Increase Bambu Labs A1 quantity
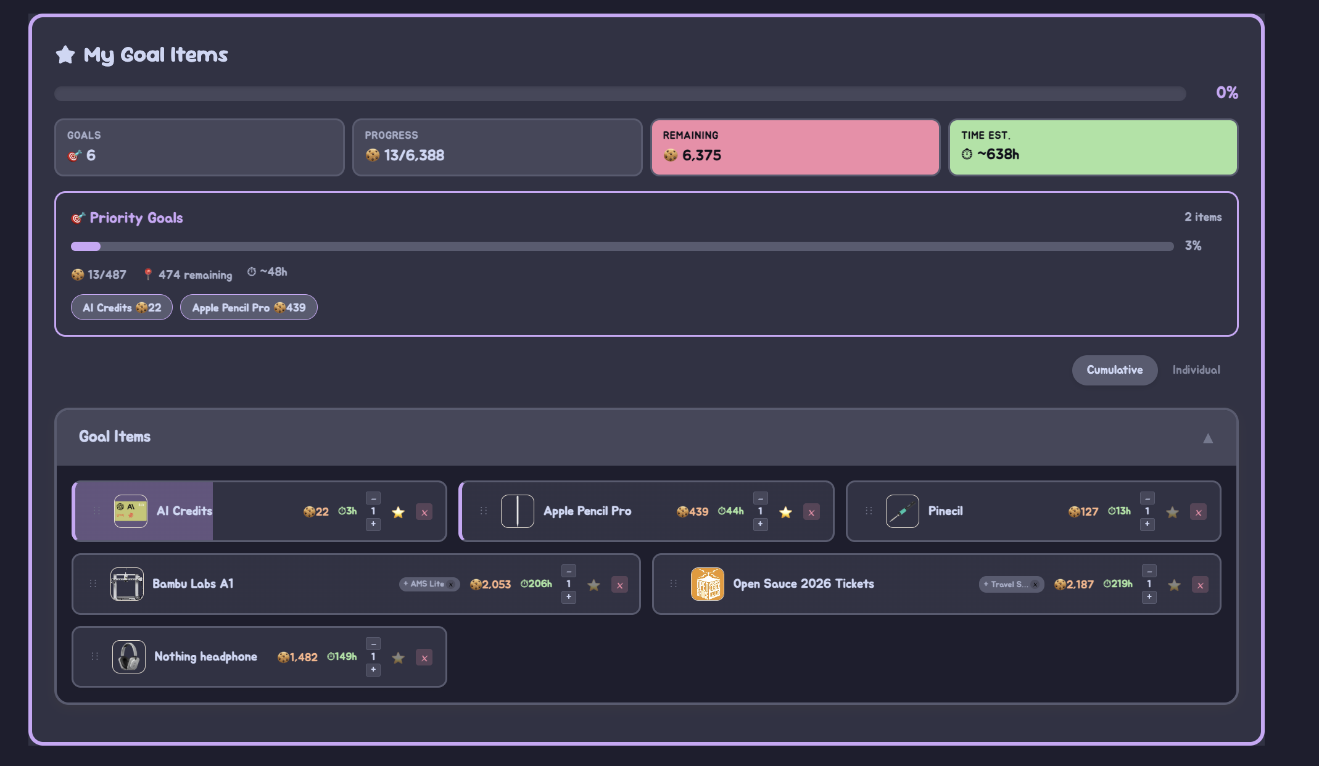1319x766 pixels. click(569, 597)
